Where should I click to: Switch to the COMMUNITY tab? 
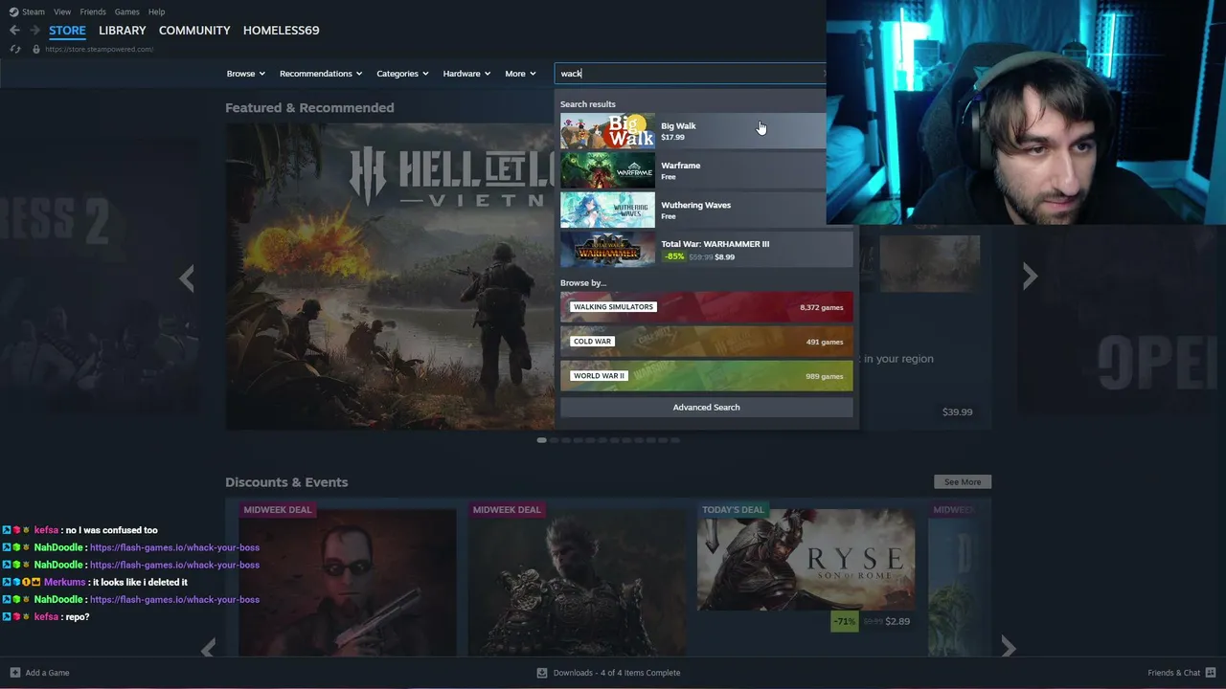point(194,31)
